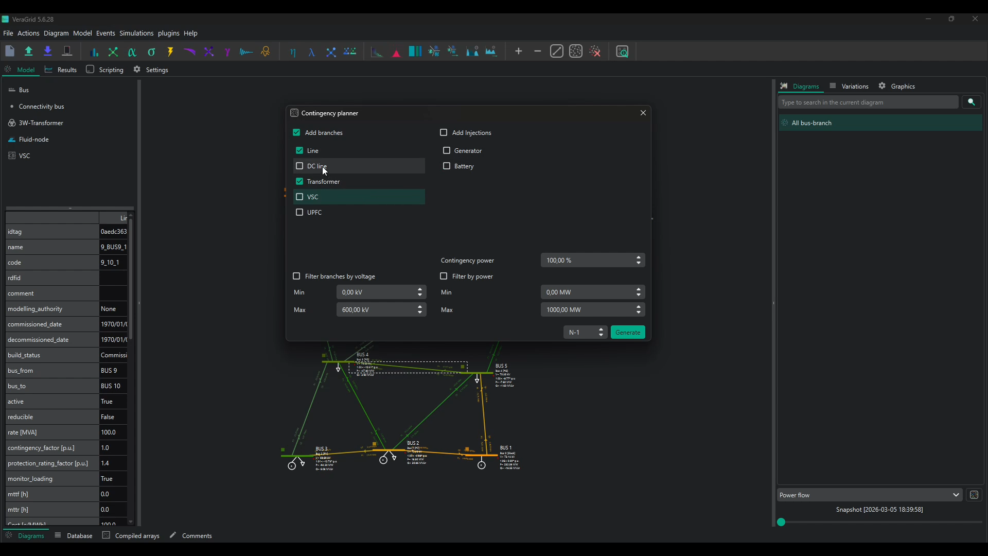Open the diagram search magnifier icon
This screenshot has width=988, height=556.
coord(972,102)
